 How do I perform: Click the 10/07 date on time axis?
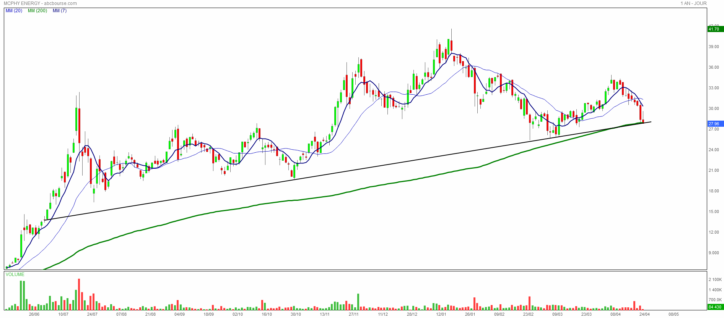tap(63, 315)
